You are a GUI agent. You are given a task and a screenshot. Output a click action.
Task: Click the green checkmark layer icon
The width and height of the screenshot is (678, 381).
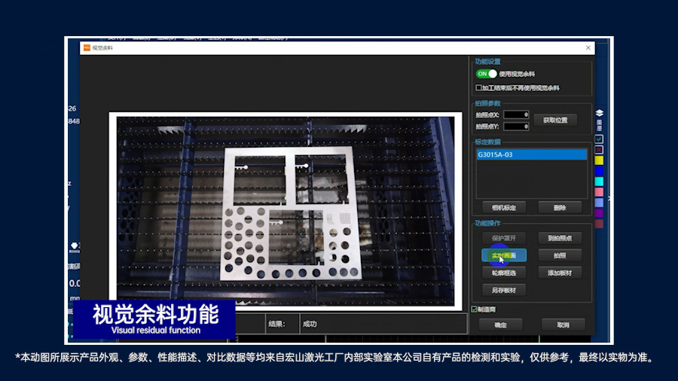(599, 139)
